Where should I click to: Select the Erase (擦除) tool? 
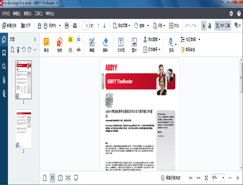click(x=105, y=45)
